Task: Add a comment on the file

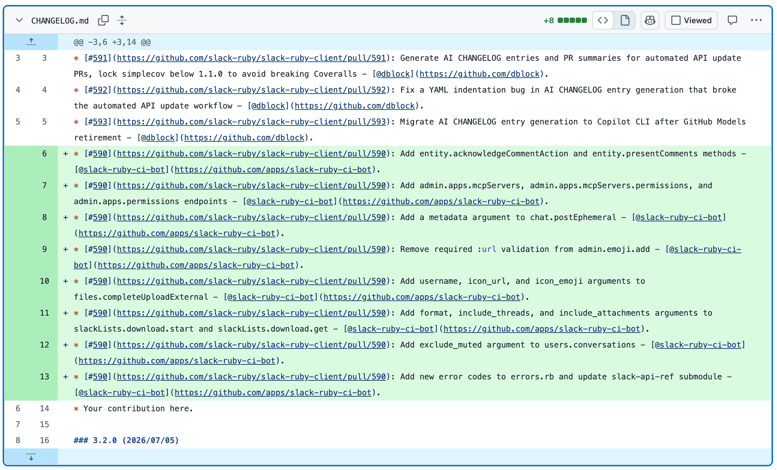Action: pos(732,20)
